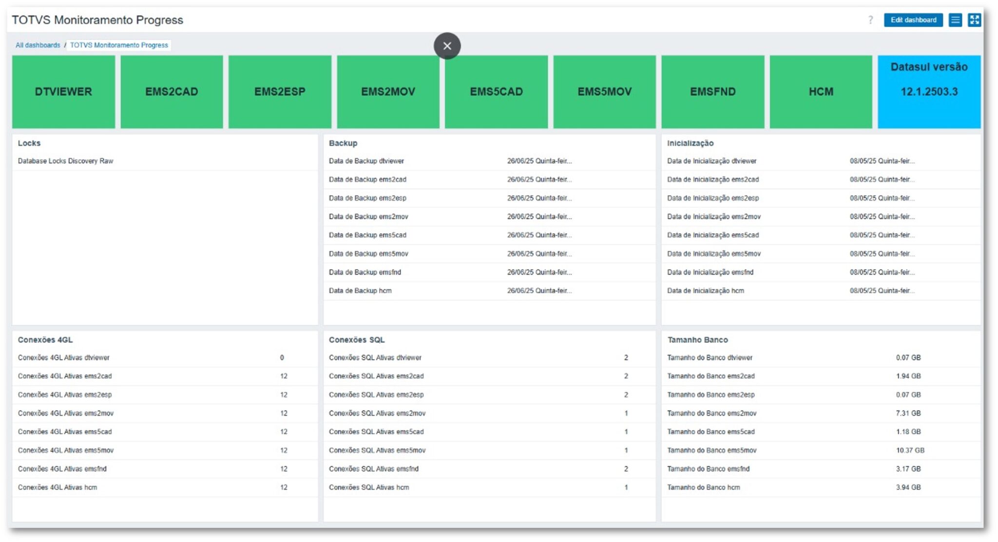The height and width of the screenshot is (542, 998).
Task: Select the EMS2CAD status tile
Action: click(x=171, y=91)
